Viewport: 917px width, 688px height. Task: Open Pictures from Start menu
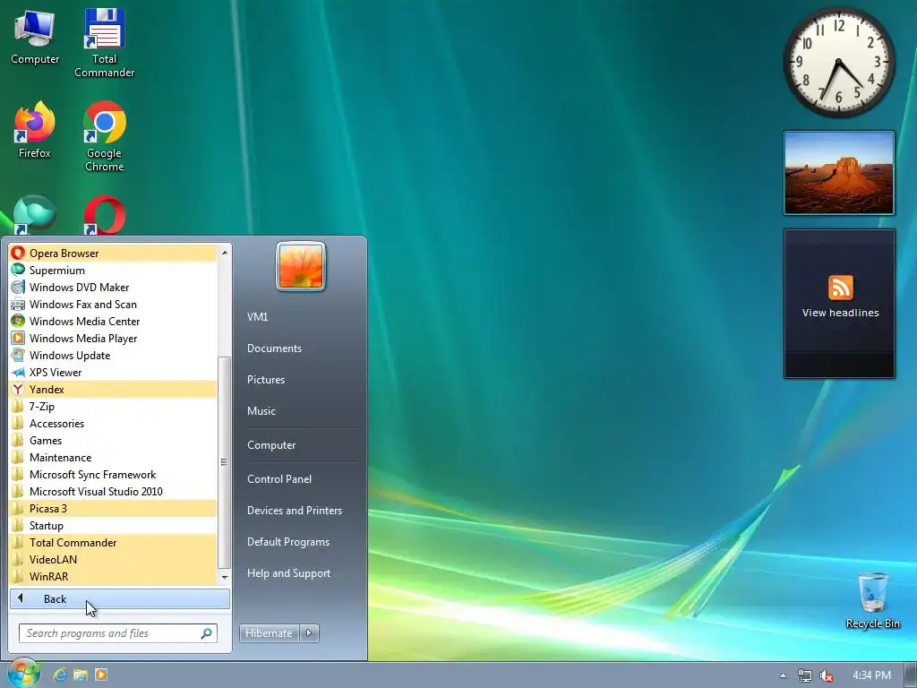265,380
